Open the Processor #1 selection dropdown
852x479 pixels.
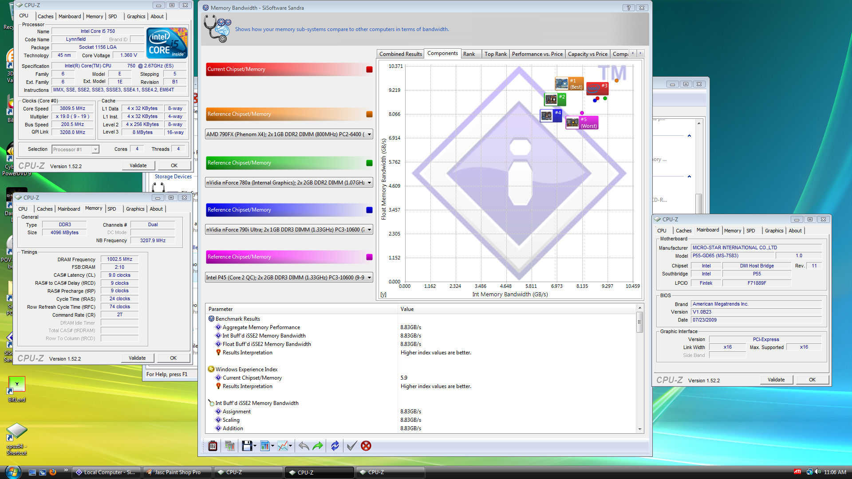[95, 149]
